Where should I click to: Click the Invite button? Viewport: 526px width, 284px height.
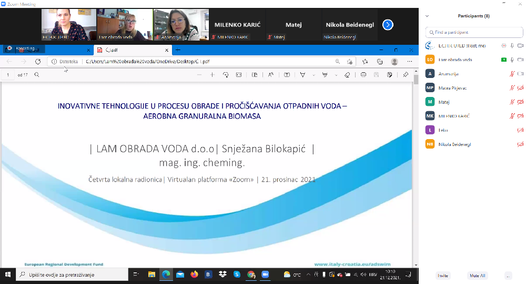(x=443, y=276)
